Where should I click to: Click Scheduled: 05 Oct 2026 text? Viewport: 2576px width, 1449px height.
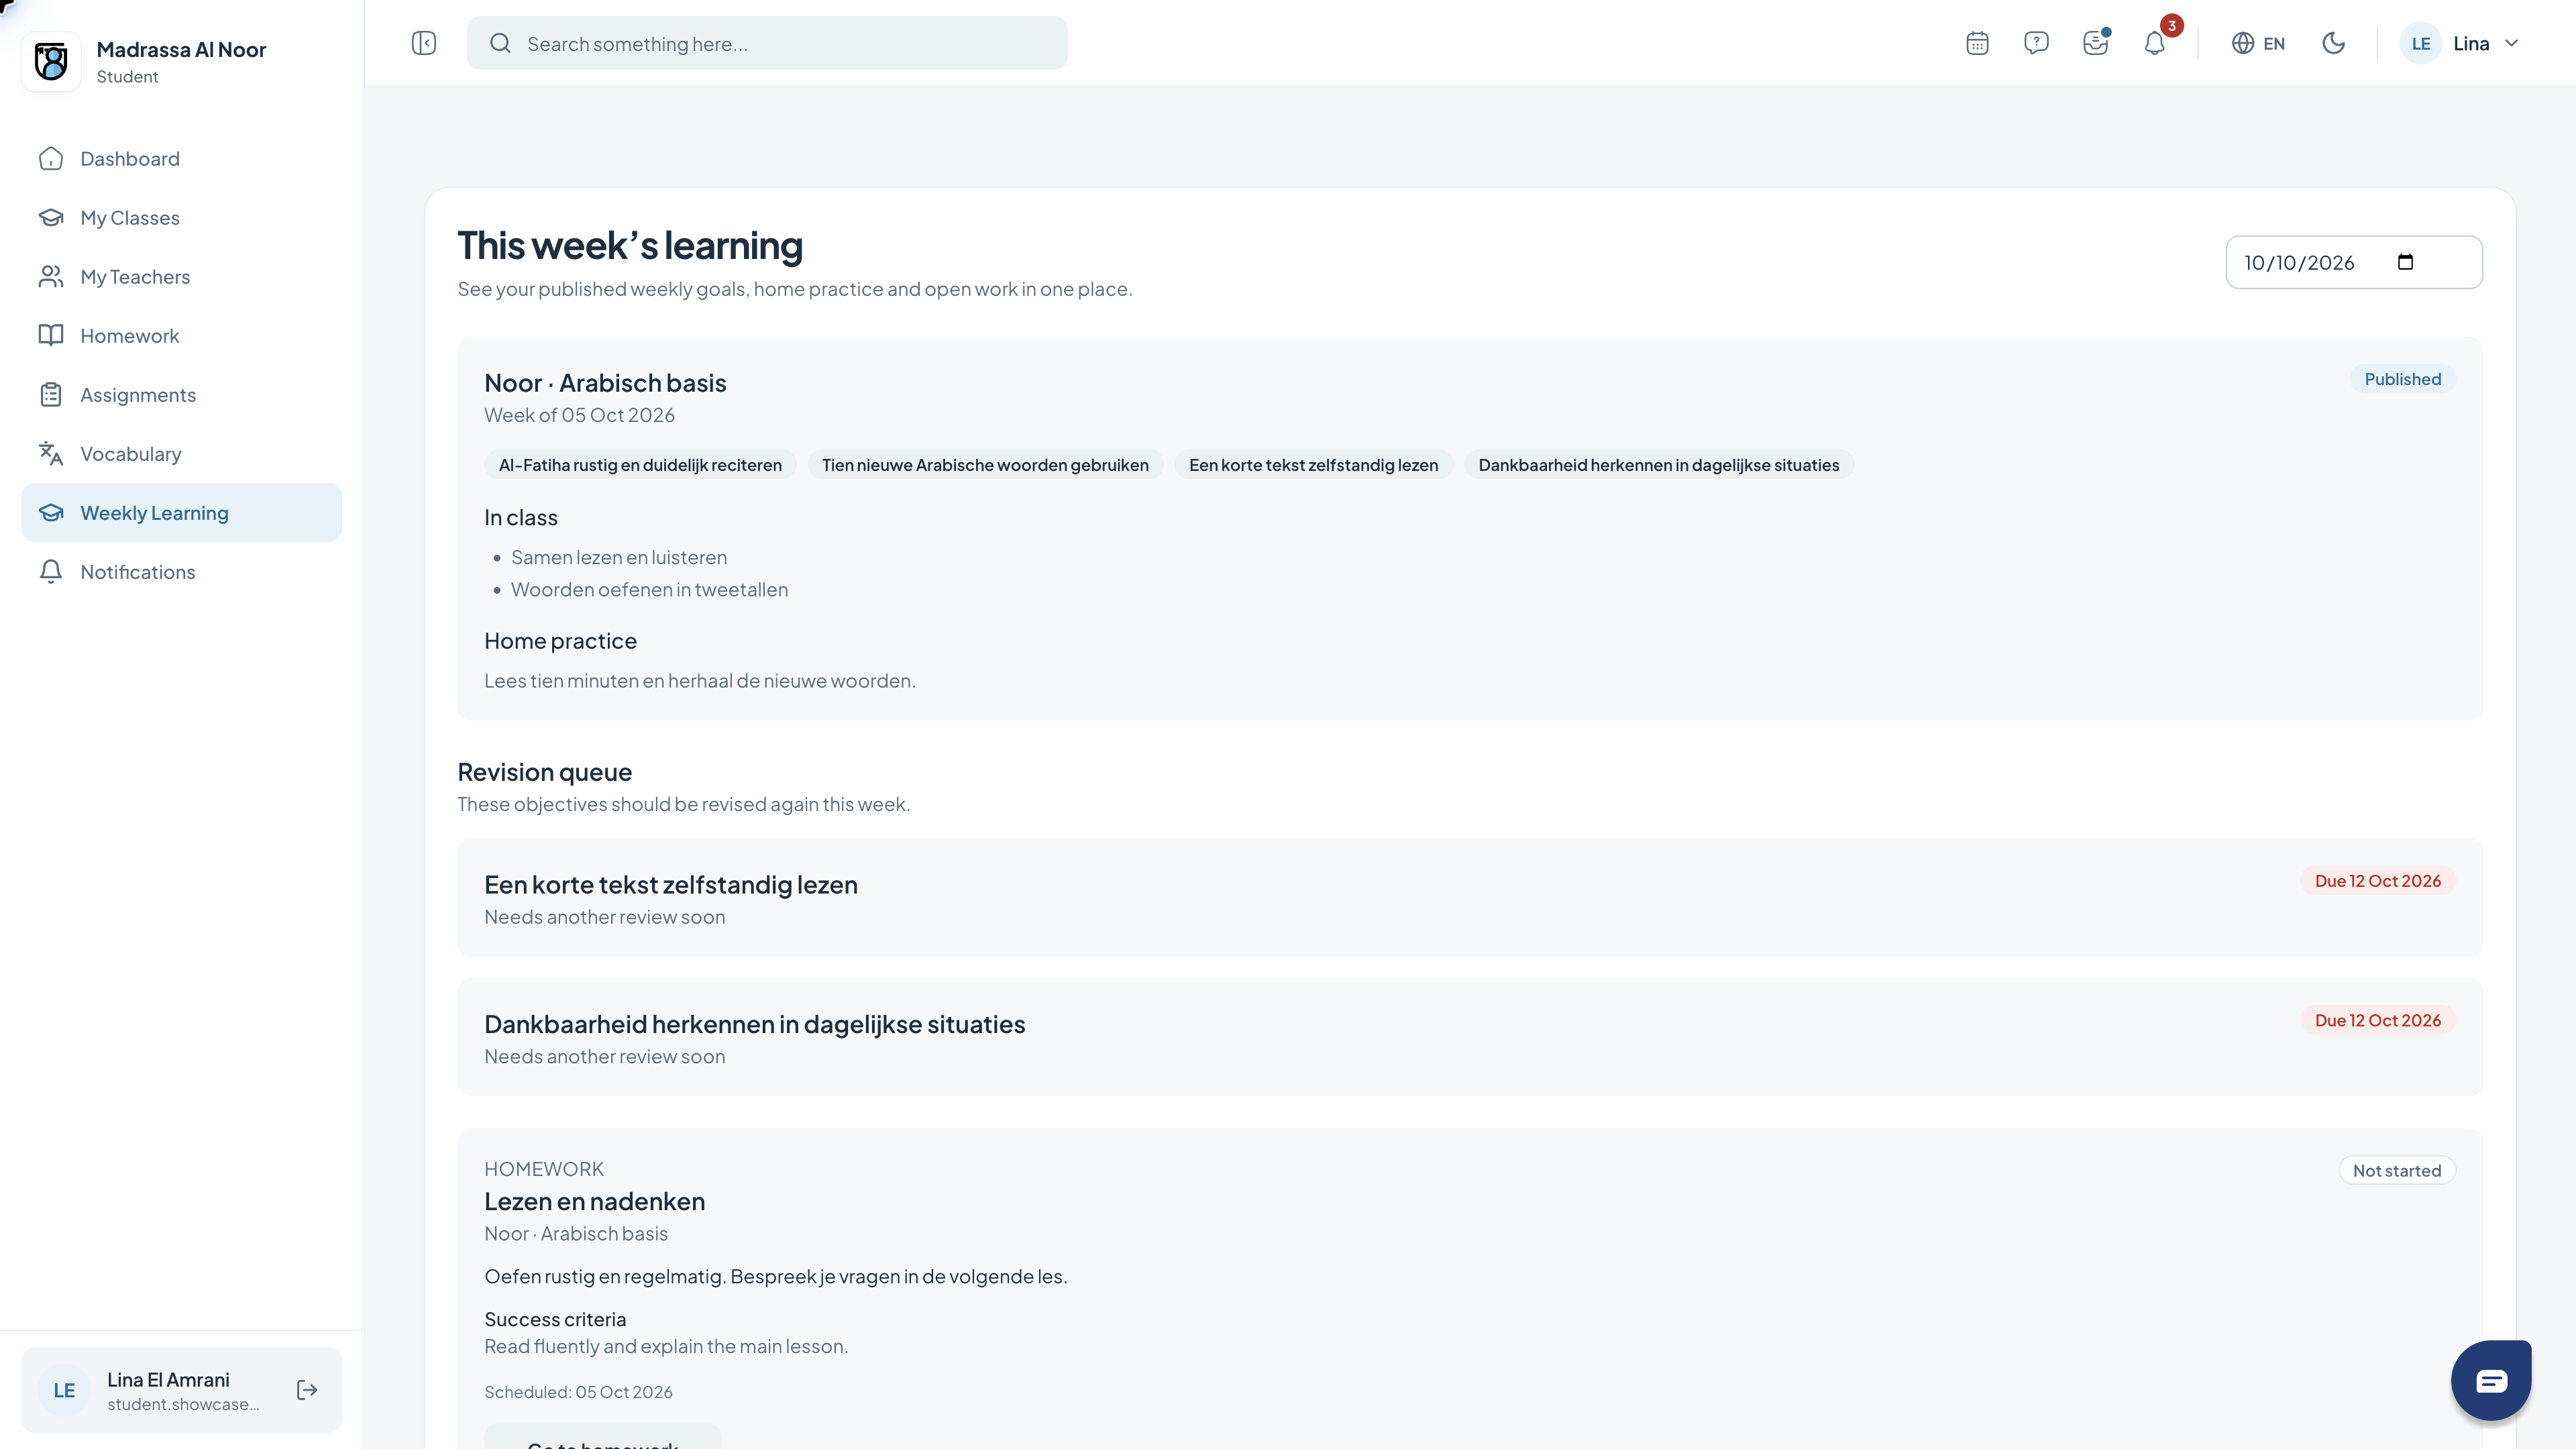[578, 1392]
